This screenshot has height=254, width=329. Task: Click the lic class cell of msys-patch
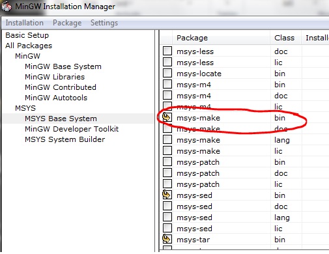(x=278, y=184)
